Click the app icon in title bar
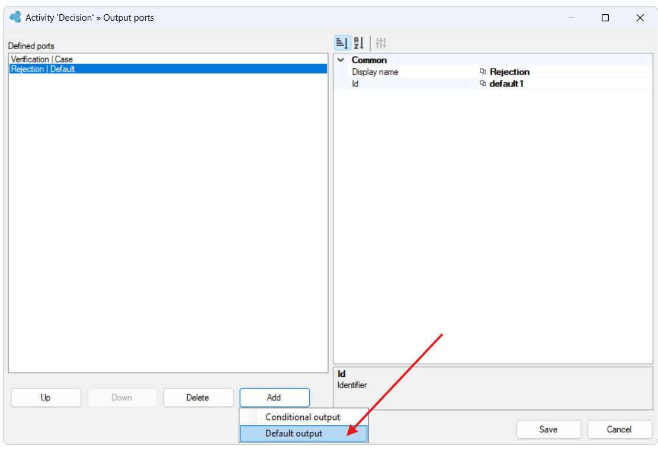This screenshot has height=452, width=658. coord(15,17)
